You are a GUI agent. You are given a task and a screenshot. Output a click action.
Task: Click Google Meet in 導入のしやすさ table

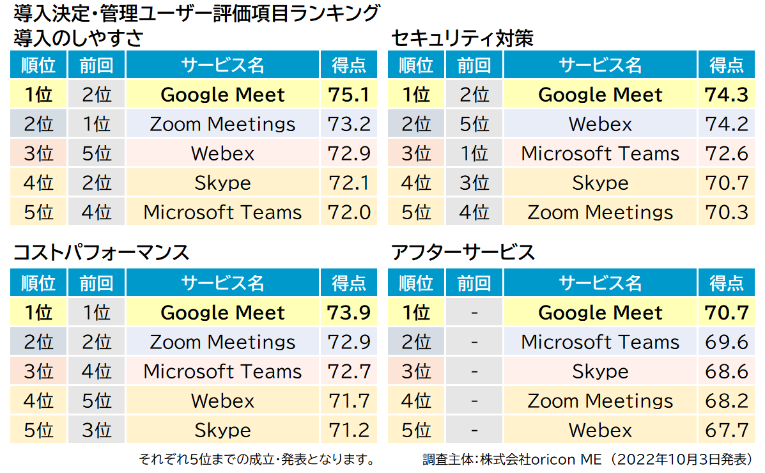click(x=222, y=95)
